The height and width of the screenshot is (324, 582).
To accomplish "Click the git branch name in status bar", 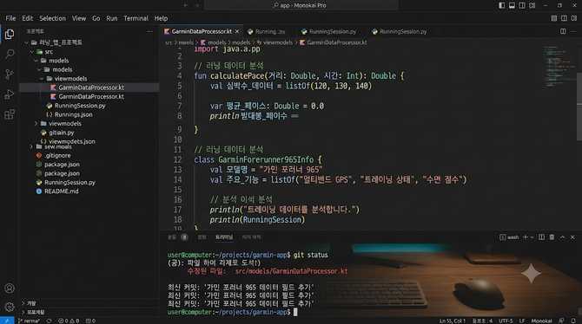I will pyautogui.click(x=29, y=321).
